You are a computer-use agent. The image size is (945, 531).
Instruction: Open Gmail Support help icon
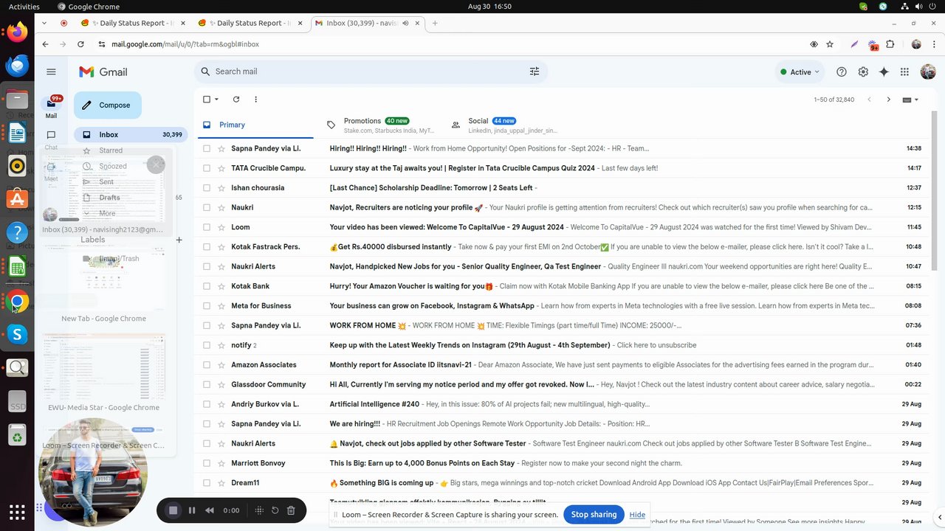(x=842, y=72)
